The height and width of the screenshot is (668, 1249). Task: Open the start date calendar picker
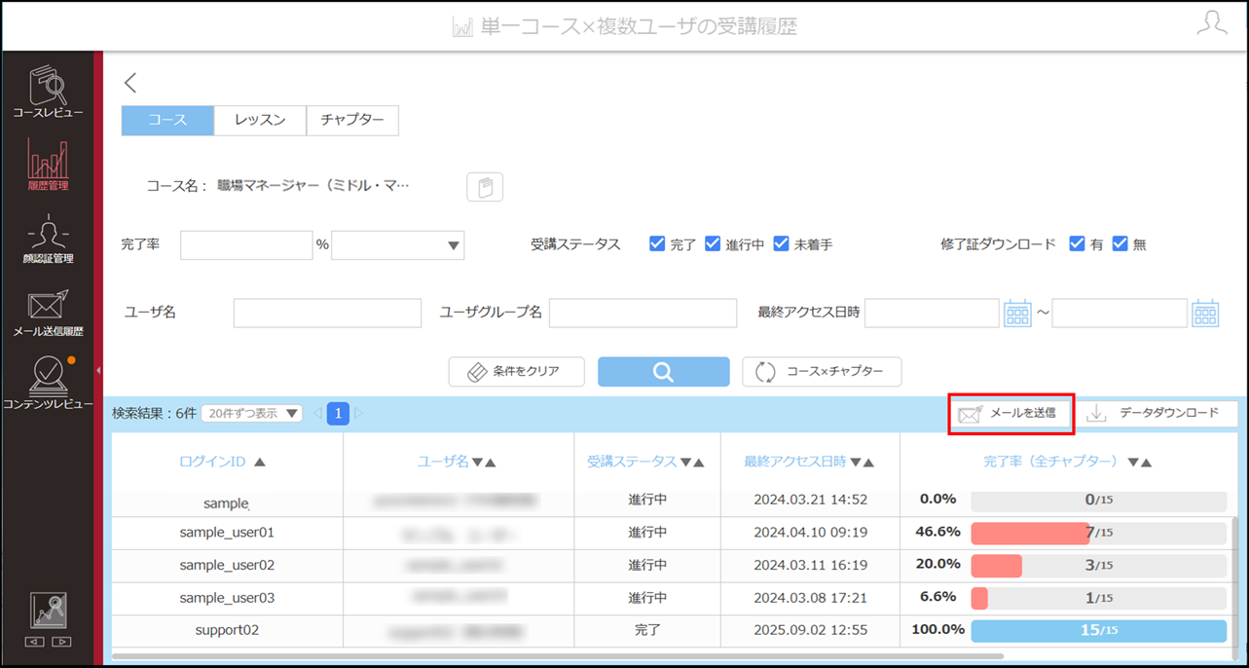1017,314
